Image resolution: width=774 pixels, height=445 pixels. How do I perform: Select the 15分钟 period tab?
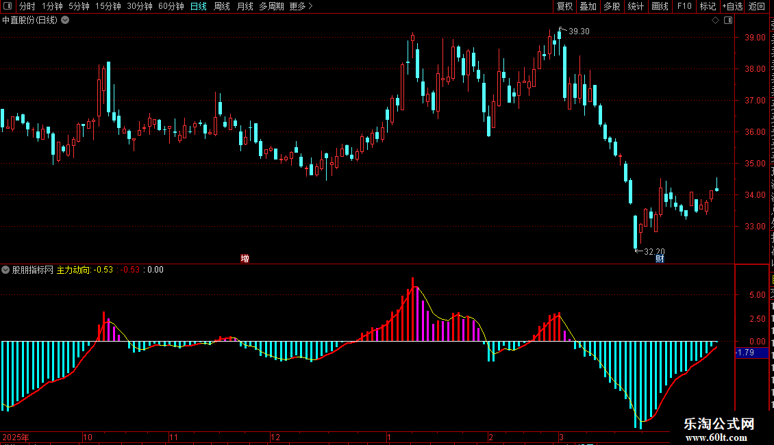(108, 6)
